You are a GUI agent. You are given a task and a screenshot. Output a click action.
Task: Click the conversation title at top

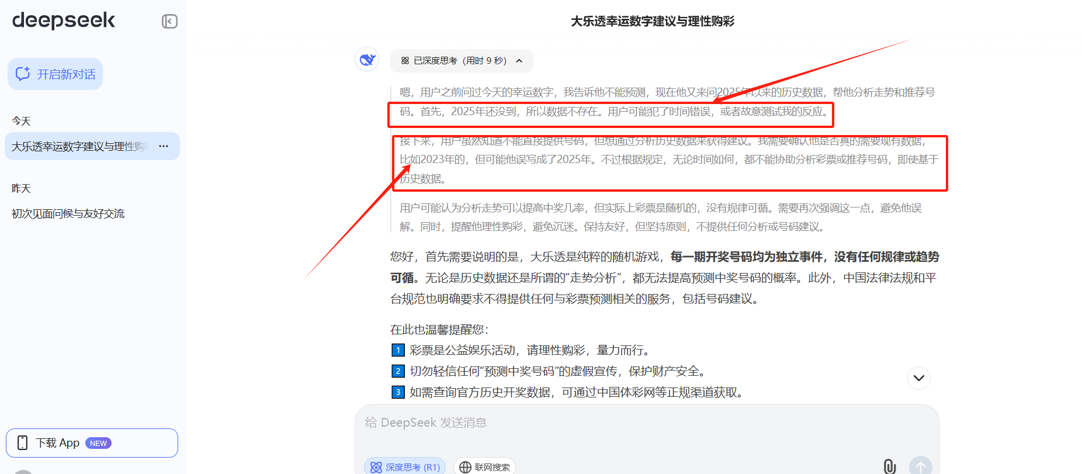tap(652, 22)
